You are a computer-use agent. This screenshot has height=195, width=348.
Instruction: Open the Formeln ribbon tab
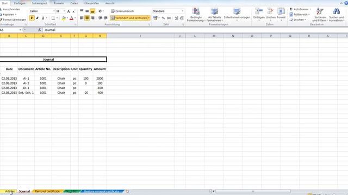point(59,3)
